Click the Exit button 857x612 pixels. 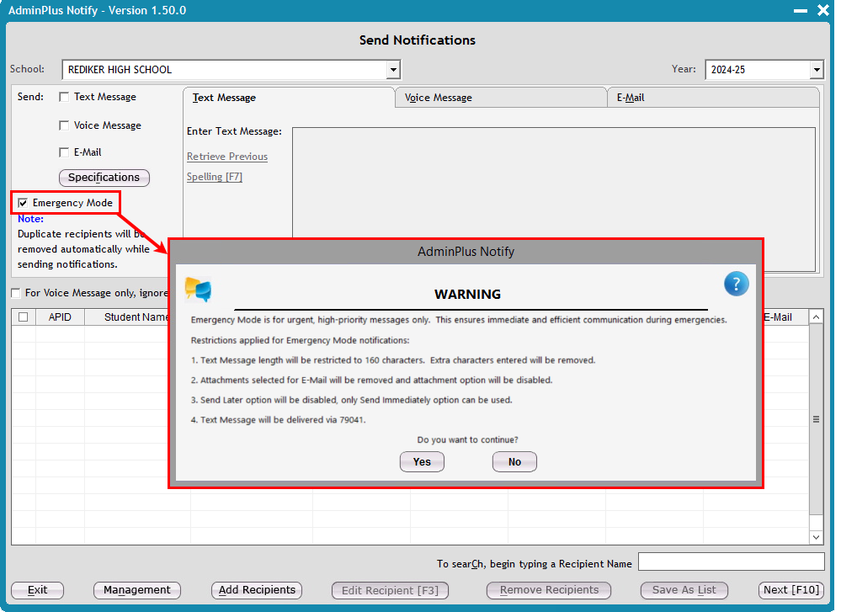[38, 590]
